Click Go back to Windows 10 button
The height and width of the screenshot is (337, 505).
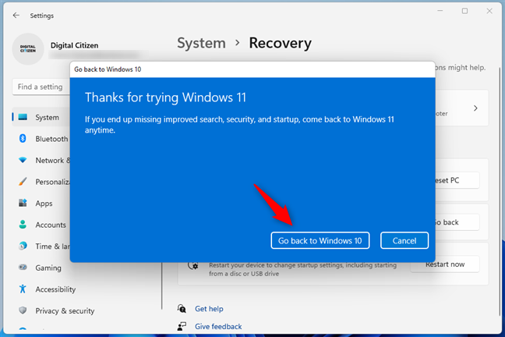pyautogui.click(x=320, y=240)
